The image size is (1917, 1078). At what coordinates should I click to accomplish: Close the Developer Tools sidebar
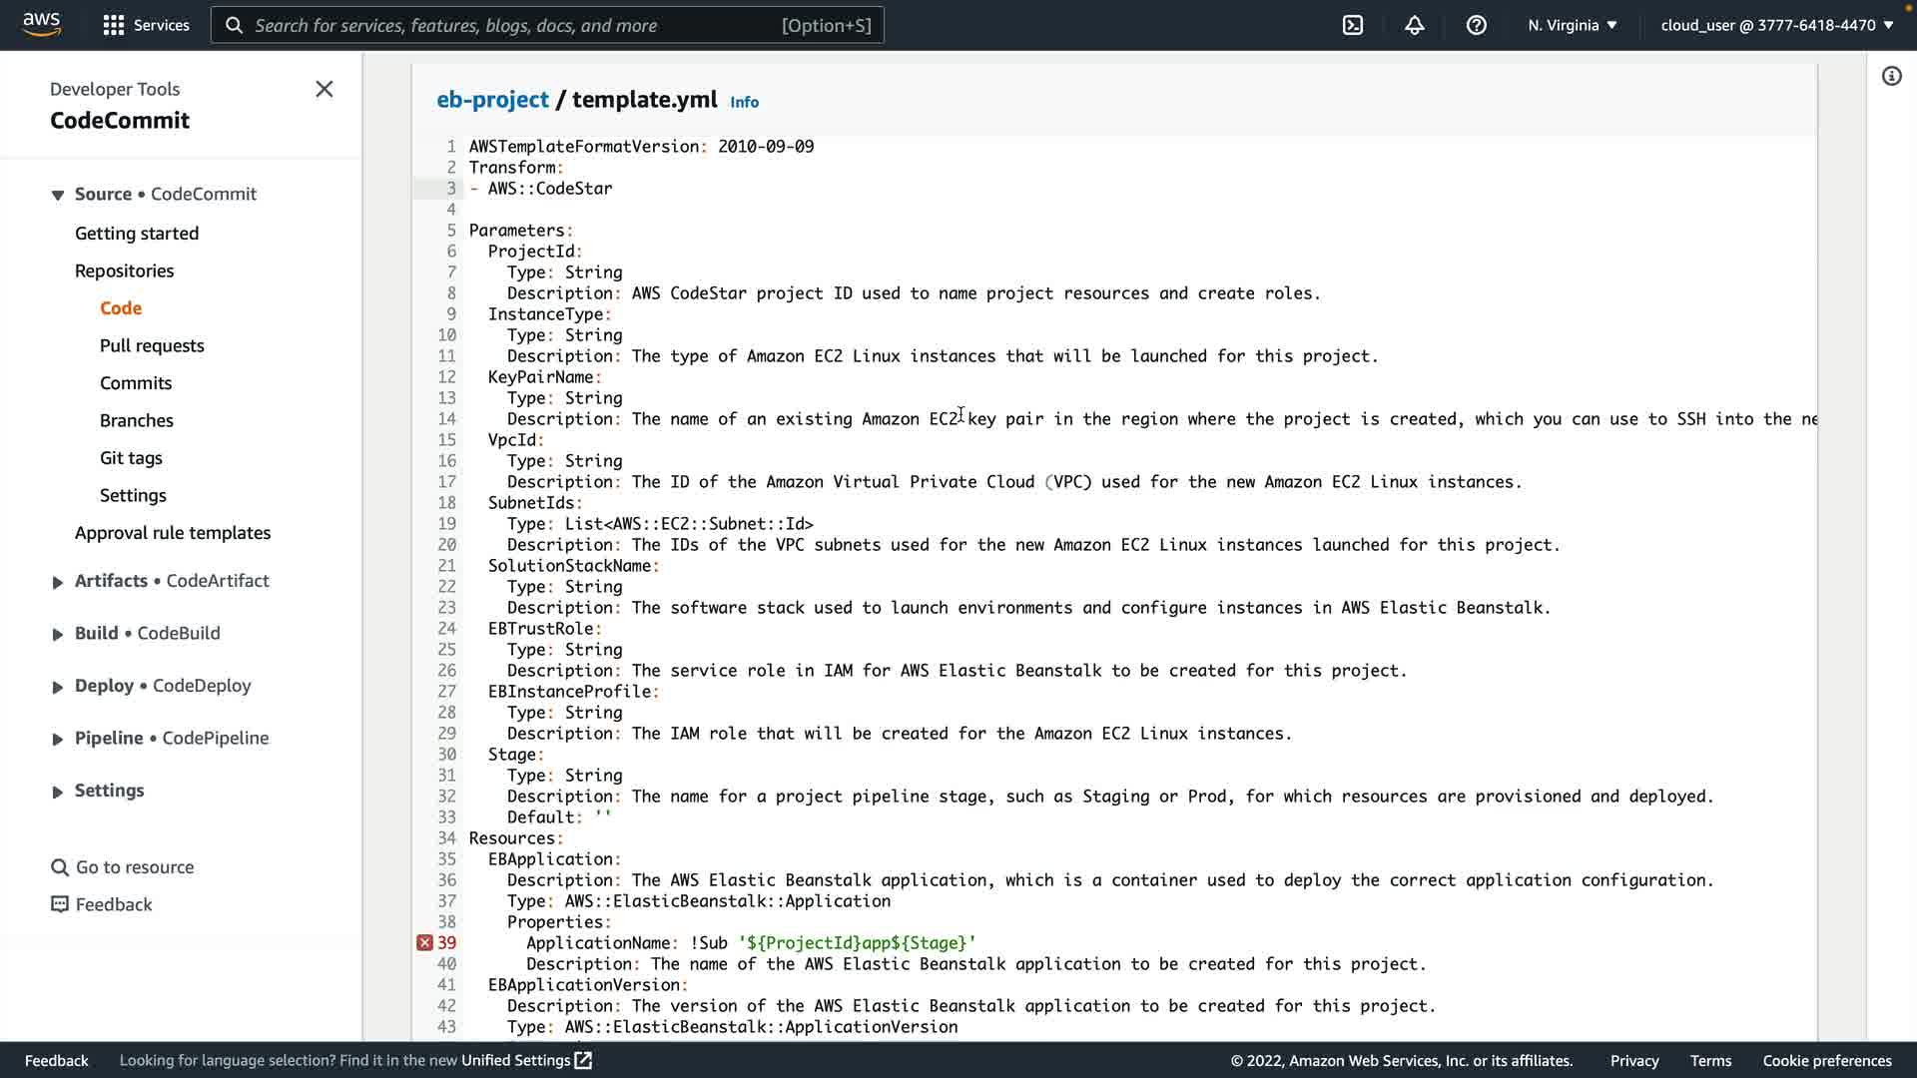324,89
